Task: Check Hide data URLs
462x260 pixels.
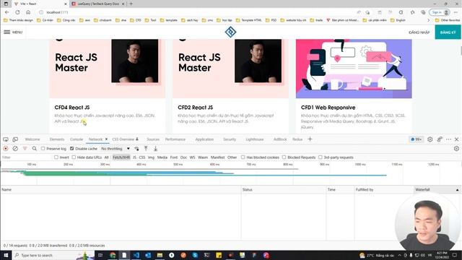Action: pyautogui.click(x=74, y=157)
